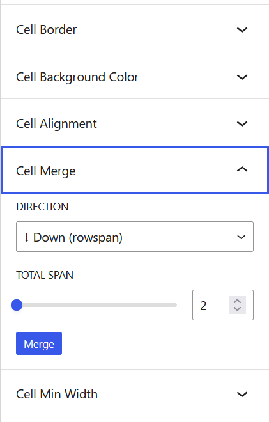This screenshot has height=422, width=269.
Task: Click the Merge button
Action: click(39, 343)
